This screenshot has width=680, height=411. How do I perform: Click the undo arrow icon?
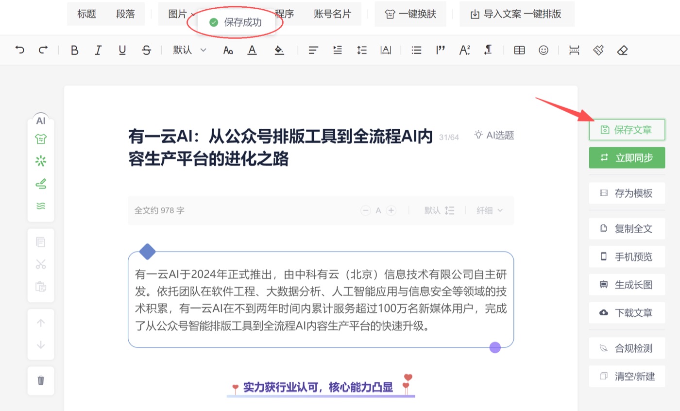click(x=20, y=50)
